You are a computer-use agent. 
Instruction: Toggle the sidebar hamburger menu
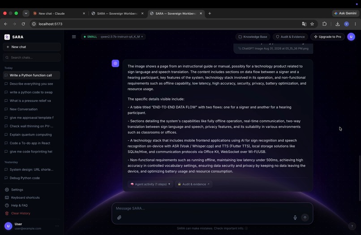pos(74,37)
